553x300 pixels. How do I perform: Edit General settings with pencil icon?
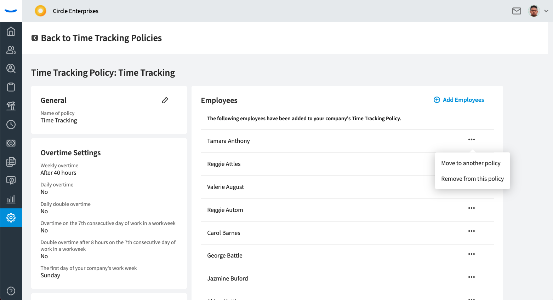[165, 100]
